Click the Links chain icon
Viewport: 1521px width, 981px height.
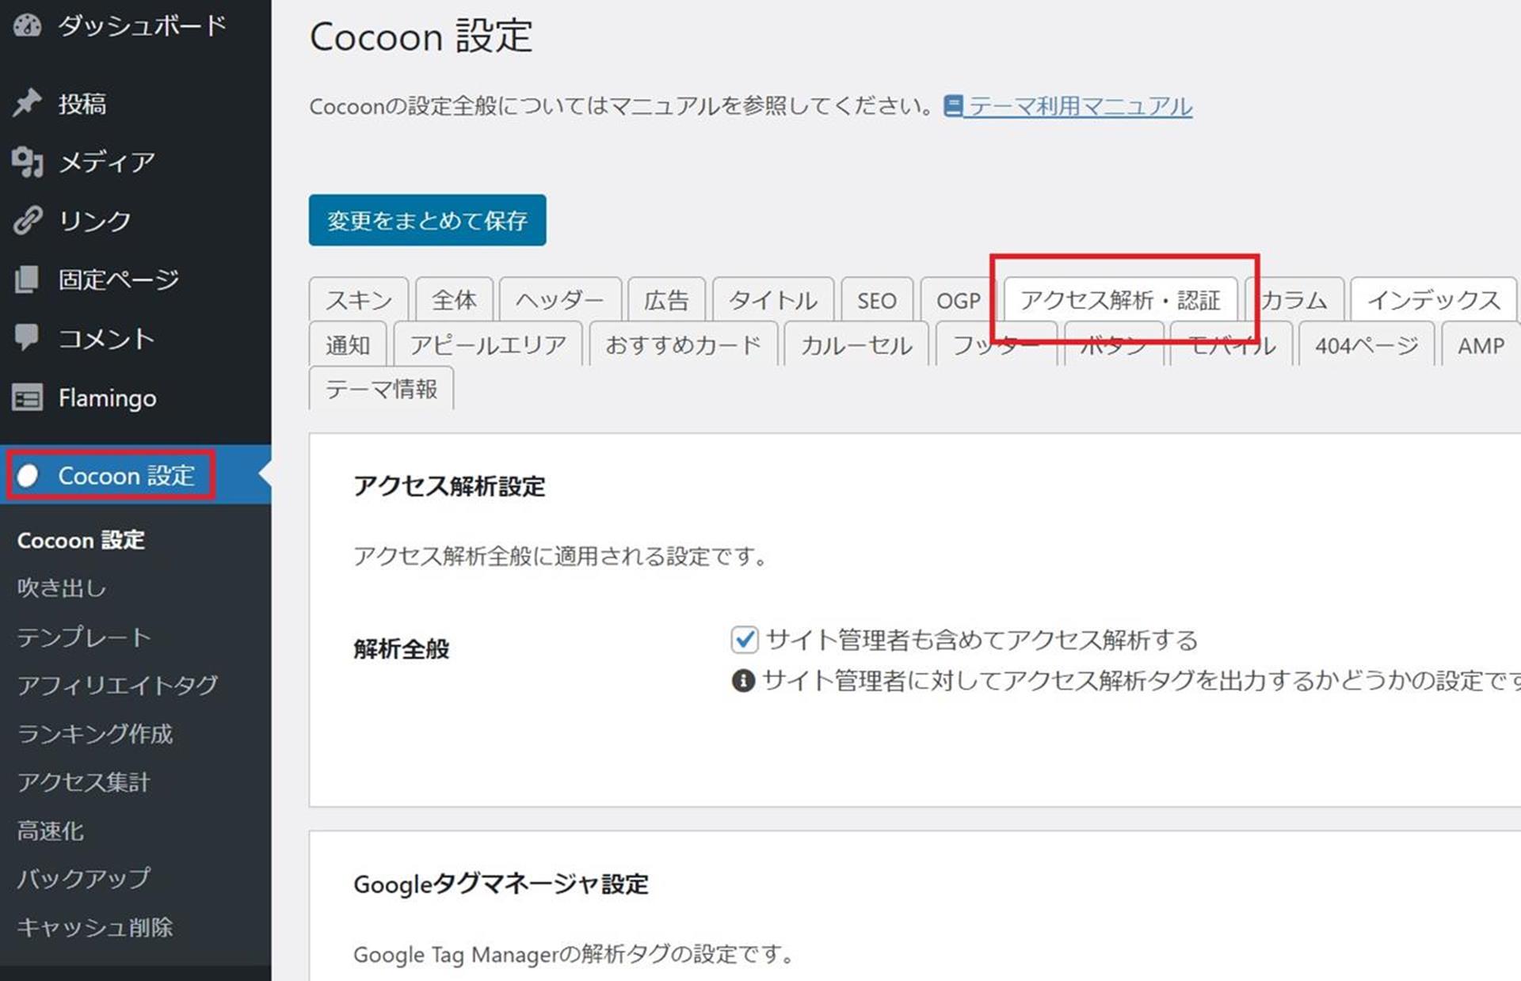[x=27, y=220]
